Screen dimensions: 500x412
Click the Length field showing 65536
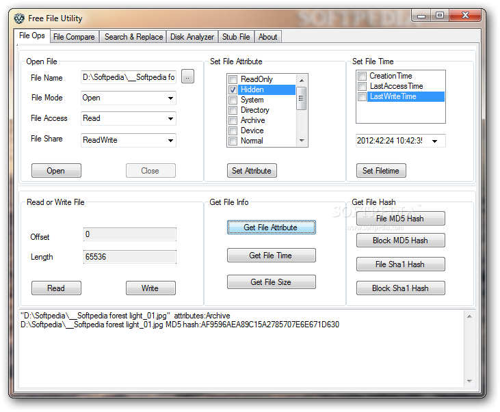coord(130,257)
